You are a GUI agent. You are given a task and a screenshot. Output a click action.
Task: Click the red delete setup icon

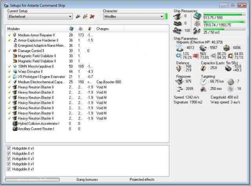[92, 16]
